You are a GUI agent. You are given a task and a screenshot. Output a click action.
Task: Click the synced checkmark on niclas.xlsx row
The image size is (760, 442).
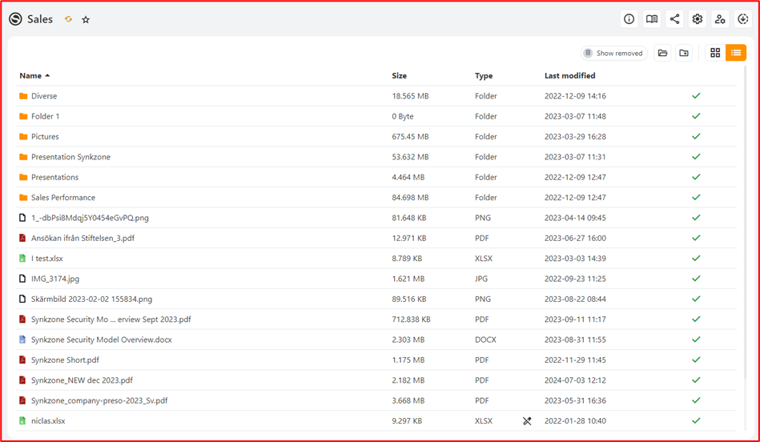[697, 420]
